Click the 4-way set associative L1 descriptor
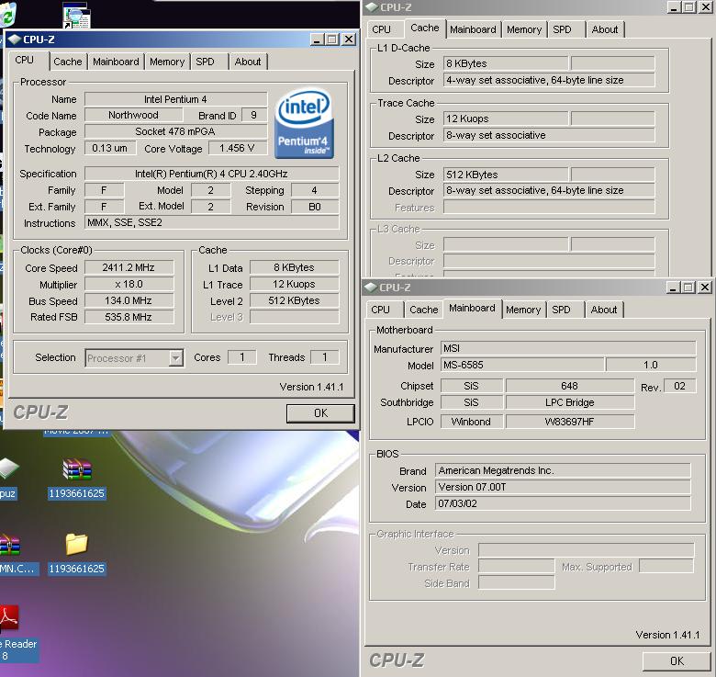The height and width of the screenshot is (677, 716). click(x=549, y=80)
